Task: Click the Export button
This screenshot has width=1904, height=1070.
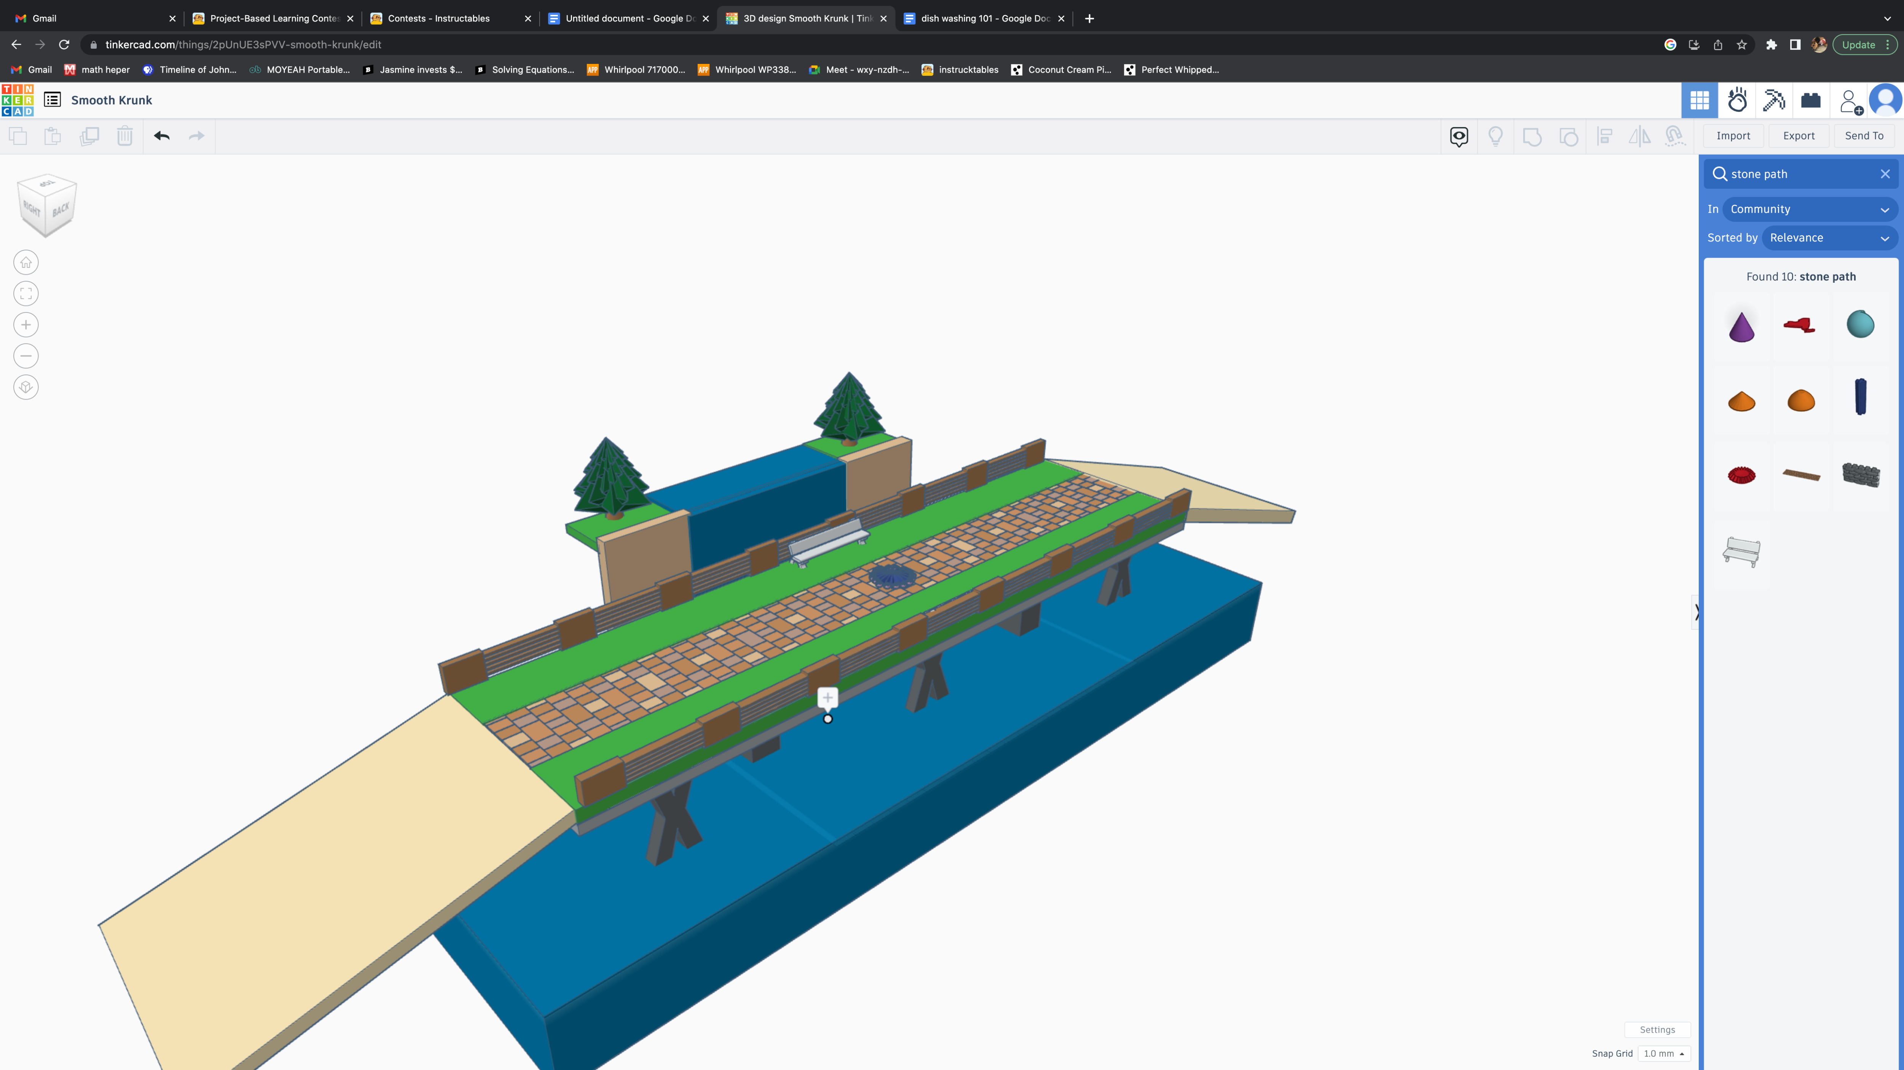Action: tap(1798, 136)
